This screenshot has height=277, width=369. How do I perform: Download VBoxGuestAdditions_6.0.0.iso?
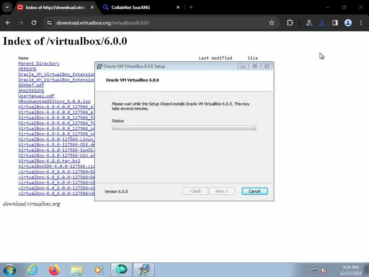[x=54, y=101]
